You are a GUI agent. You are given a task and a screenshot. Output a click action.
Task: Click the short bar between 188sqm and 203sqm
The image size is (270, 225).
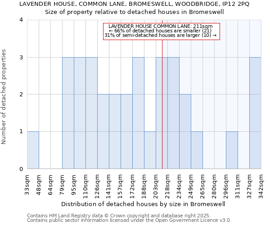[x=150, y=150]
